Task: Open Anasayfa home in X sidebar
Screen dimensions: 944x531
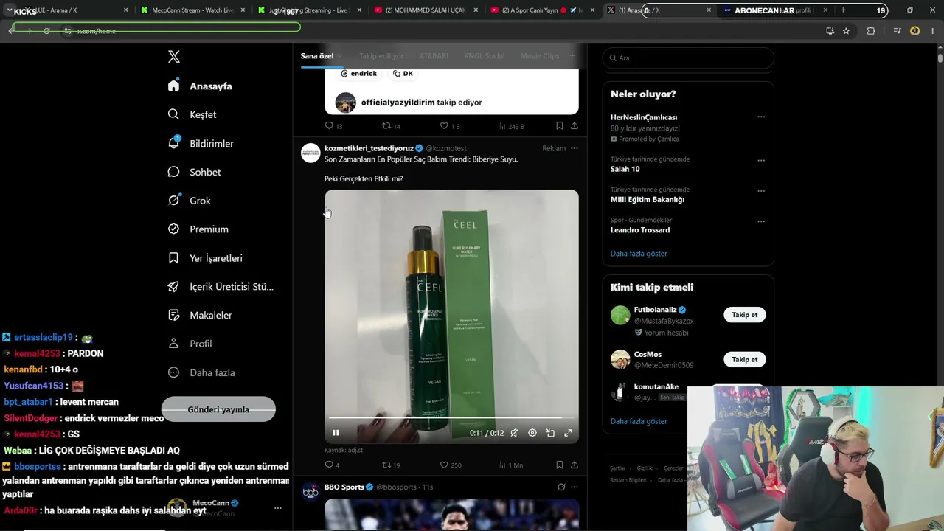Action: tap(200, 86)
